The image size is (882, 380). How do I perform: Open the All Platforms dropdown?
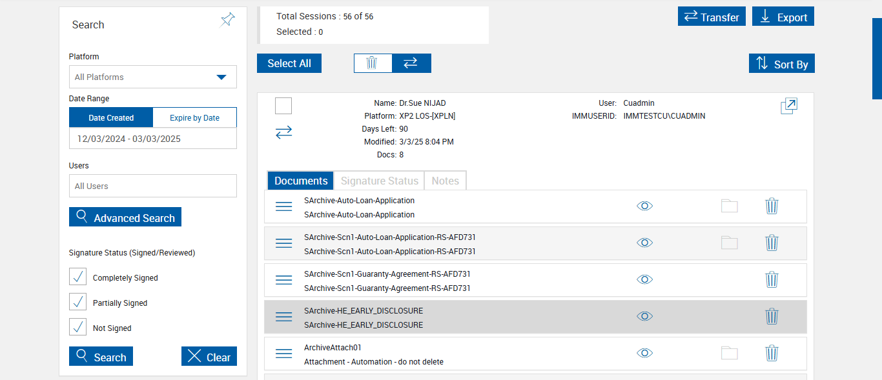(x=153, y=77)
